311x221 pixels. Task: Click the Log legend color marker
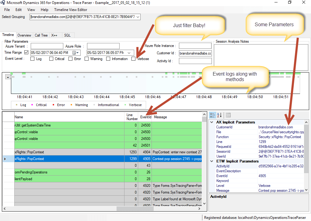coord(17,105)
